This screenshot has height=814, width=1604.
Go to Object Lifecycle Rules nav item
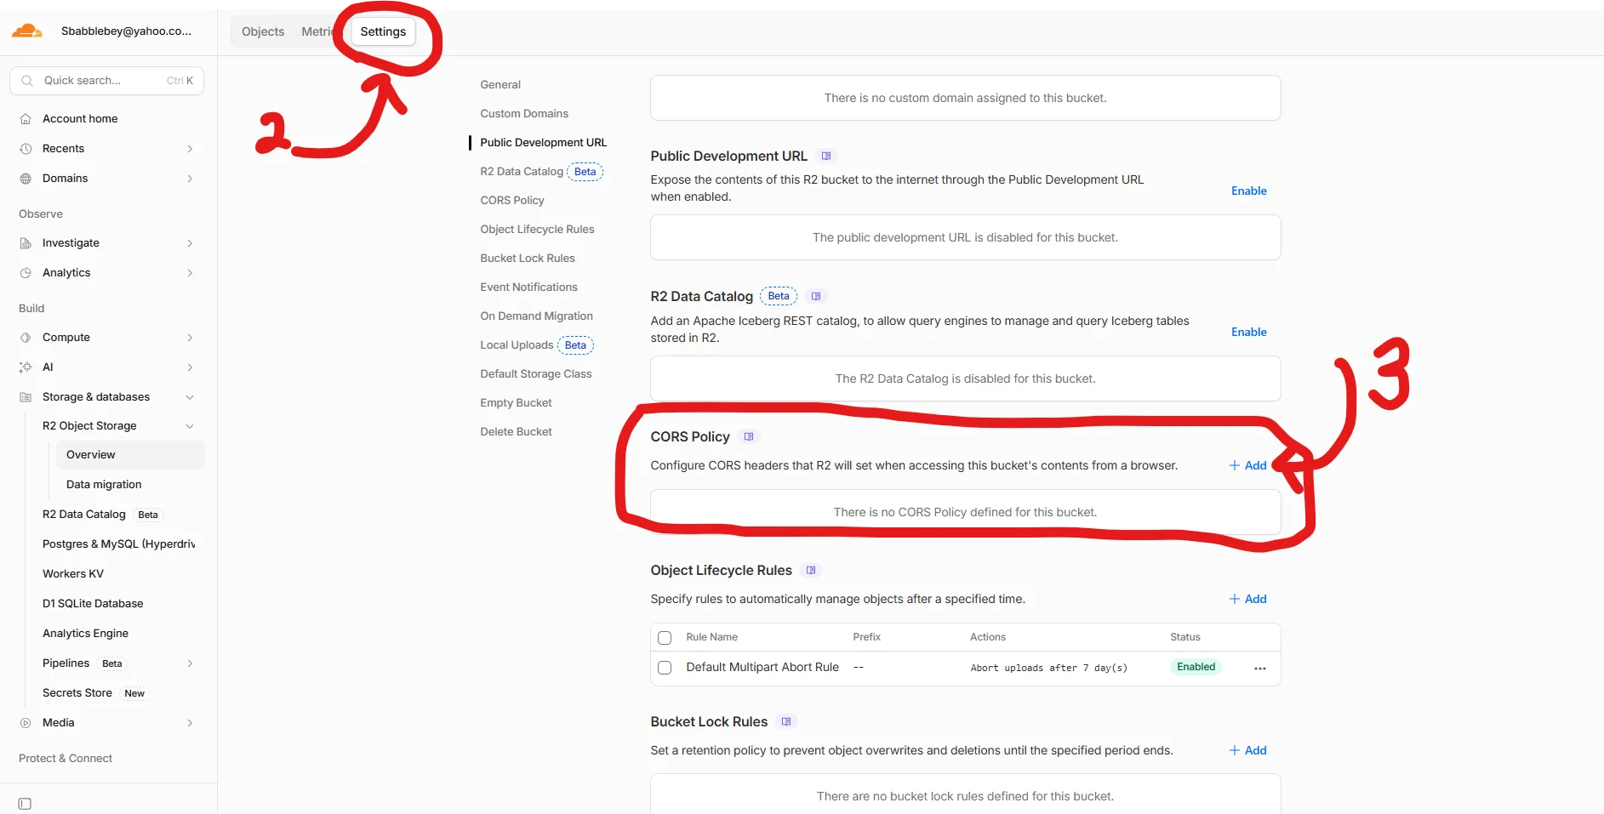pos(537,230)
